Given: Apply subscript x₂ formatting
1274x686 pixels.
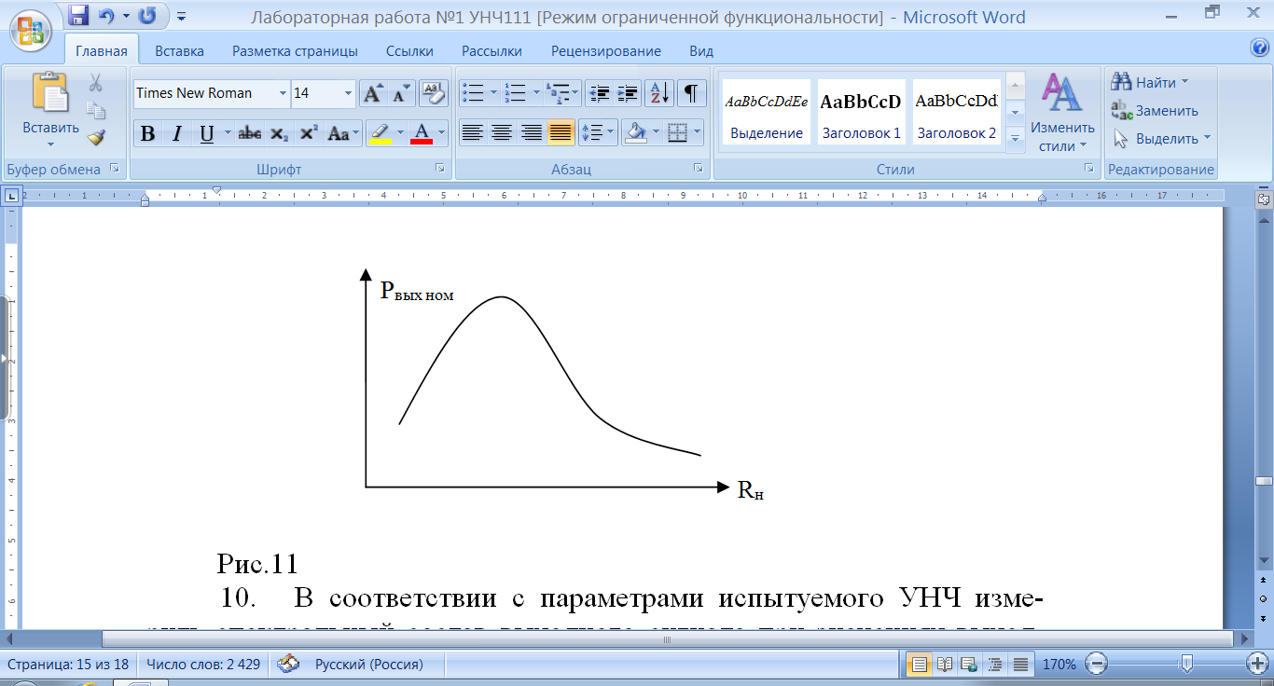Looking at the screenshot, I should [x=279, y=133].
